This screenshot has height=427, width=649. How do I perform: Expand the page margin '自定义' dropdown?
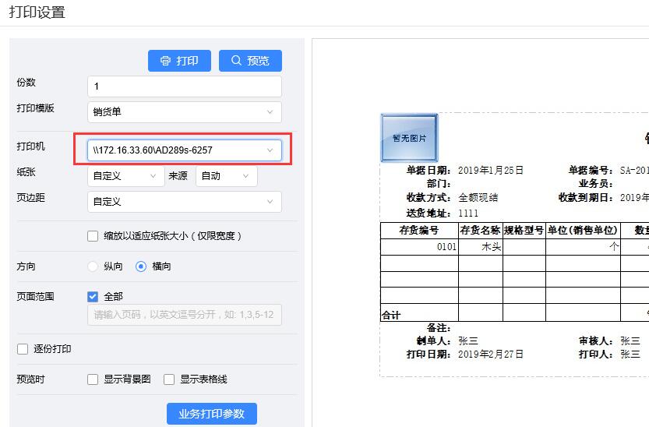[184, 202]
